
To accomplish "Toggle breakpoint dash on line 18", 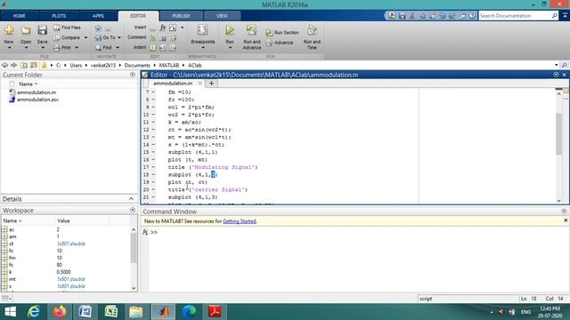I will point(153,174).
